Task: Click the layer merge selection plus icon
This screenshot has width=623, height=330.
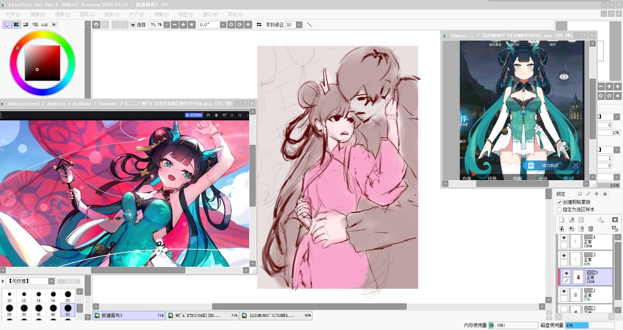Action: [x=571, y=229]
